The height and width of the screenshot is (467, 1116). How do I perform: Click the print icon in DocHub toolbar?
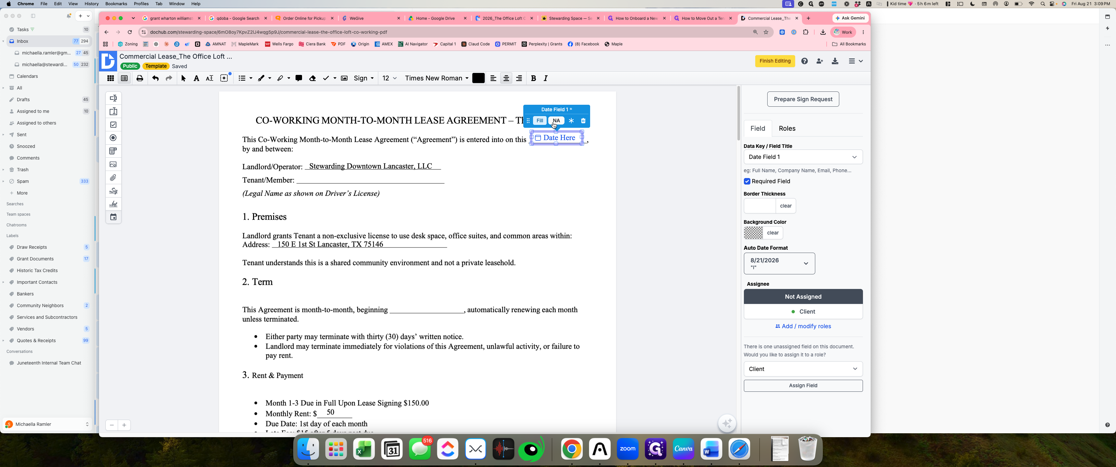point(139,78)
